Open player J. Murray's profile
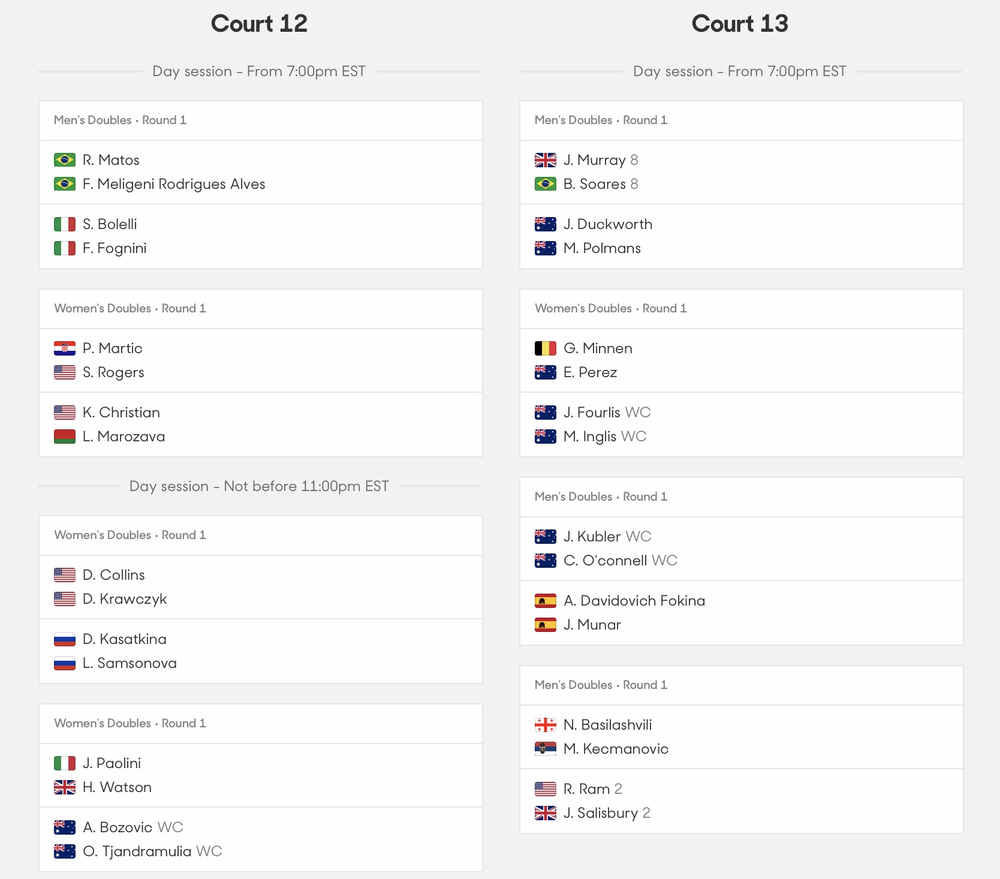 pos(595,160)
